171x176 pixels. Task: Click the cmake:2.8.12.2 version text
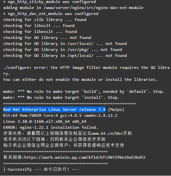click(x=101, y=115)
